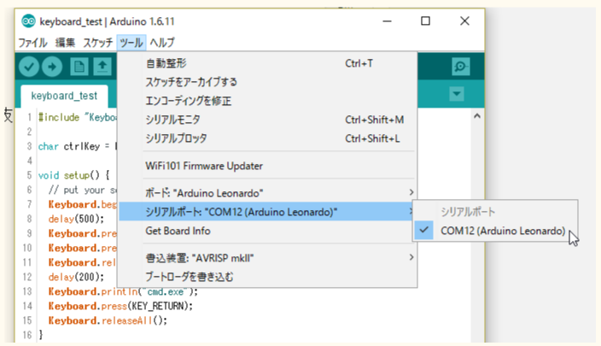Select the checked COM12 (Arduino Leonardo) port
601x346 pixels.
495,231
